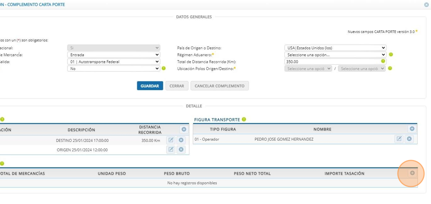Edit operator PEDRO JOSE GOMEZ HERNANDEZ
This screenshot has height=204, width=431.
[x=399, y=139]
